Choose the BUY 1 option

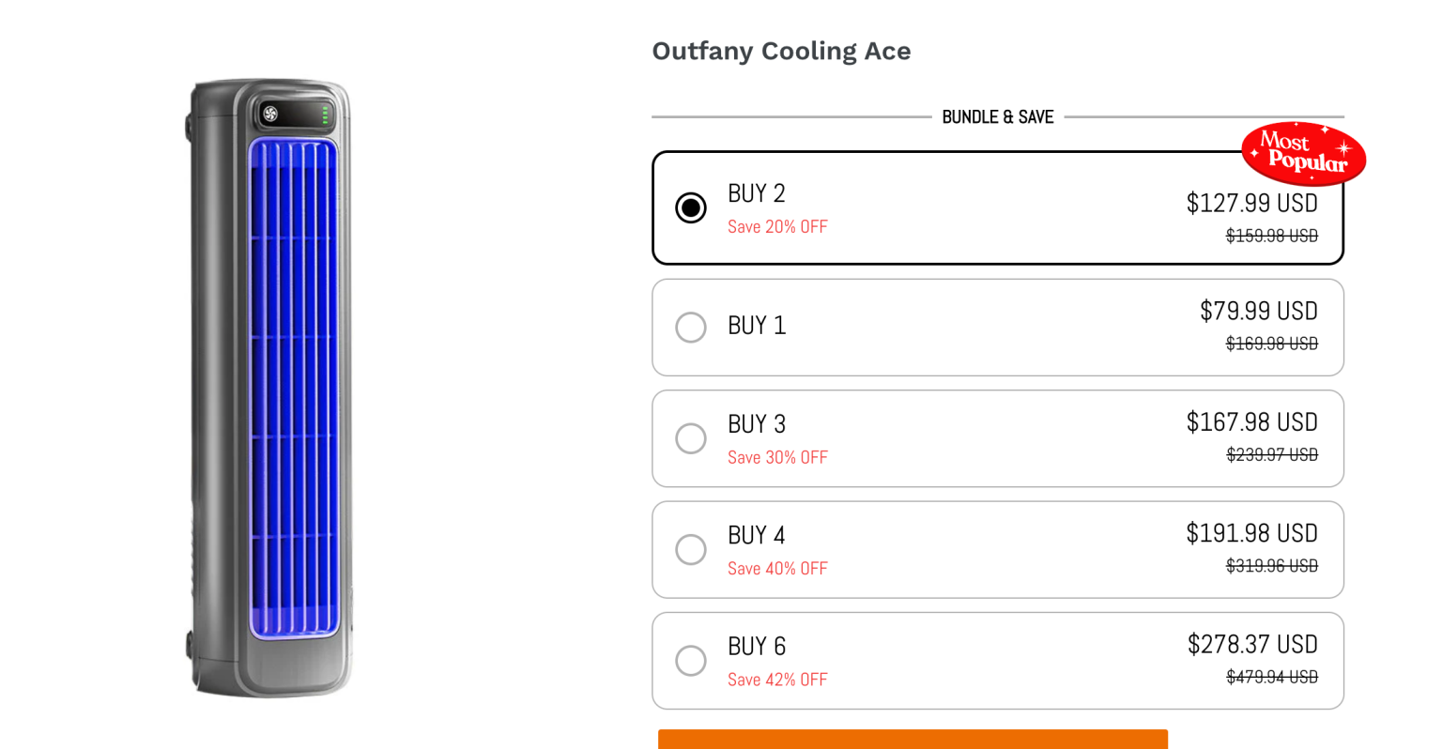pyautogui.click(x=691, y=327)
